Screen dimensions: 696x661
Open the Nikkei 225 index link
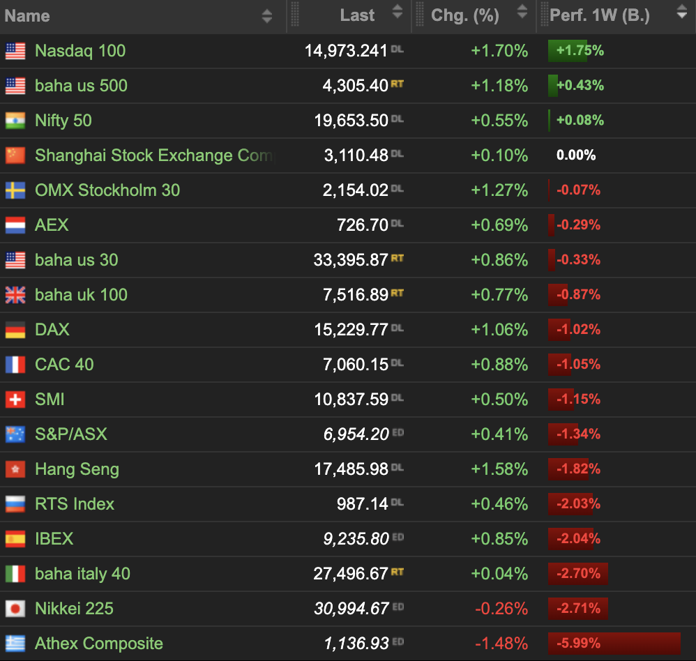point(74,609)
